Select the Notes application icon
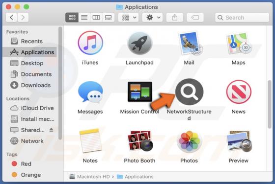This screenshot has height=184, width=275. [x=90, y=141]
